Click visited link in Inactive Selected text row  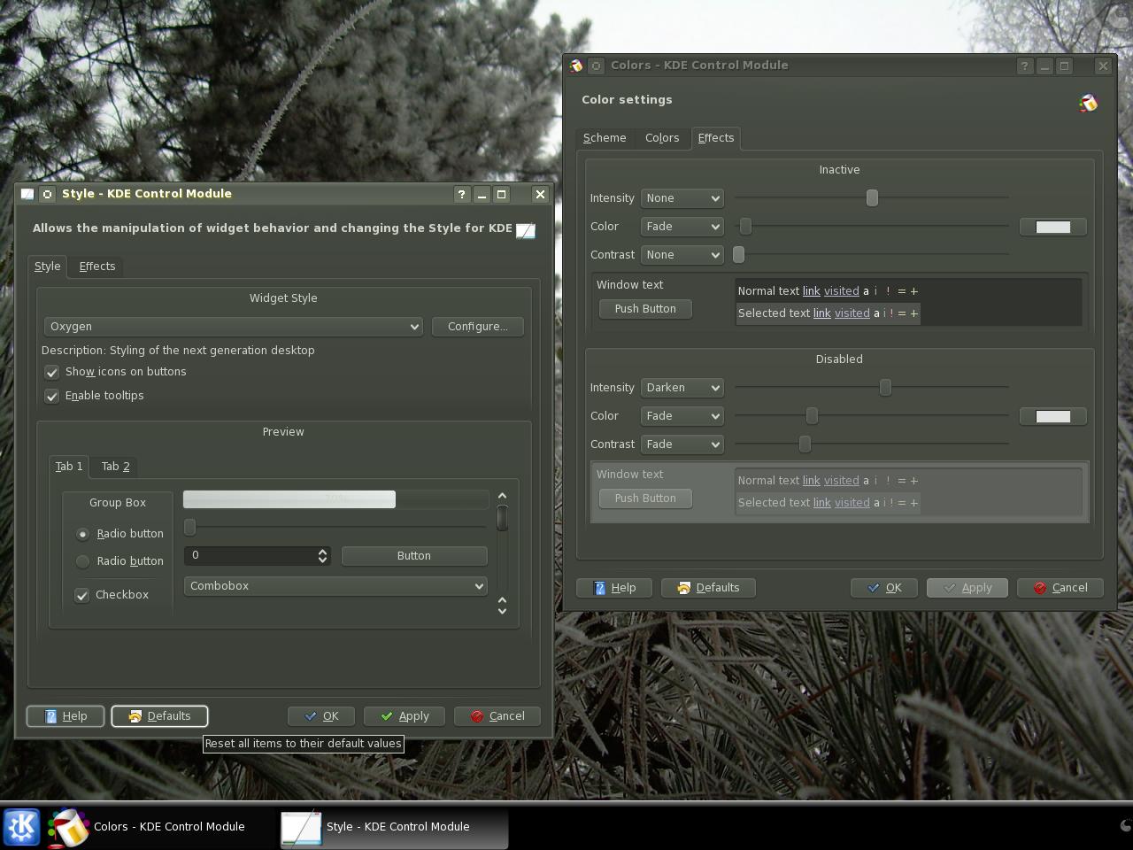click(852, 313)
